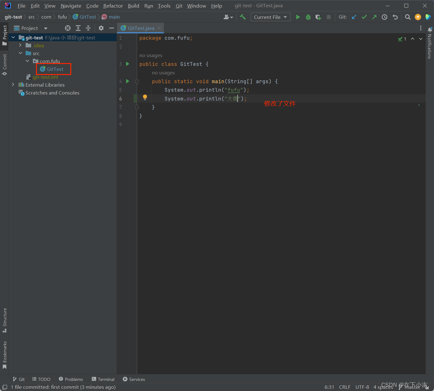Open editor tab options three-dot menu
This screenshot has height=391, width=434.
click(x=421, y=28)
